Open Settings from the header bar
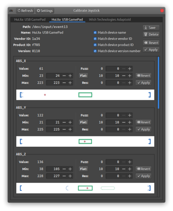 click(x=45, y=11)
